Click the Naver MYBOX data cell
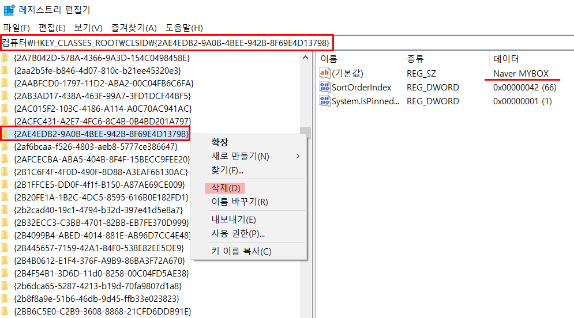574x318 pixels. pyautogui.click(x=521, y=74)
